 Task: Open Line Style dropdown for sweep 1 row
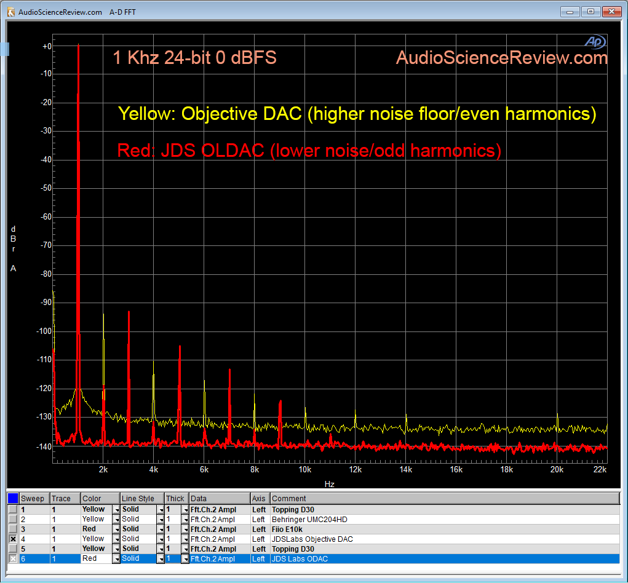click(161, 510)
